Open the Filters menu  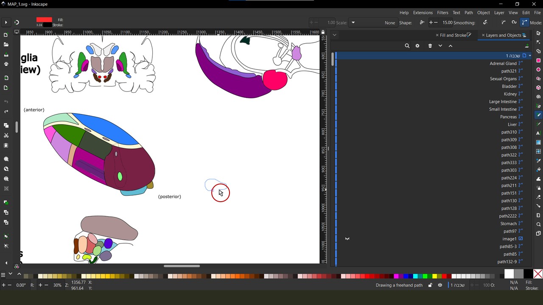coord(442,13)
